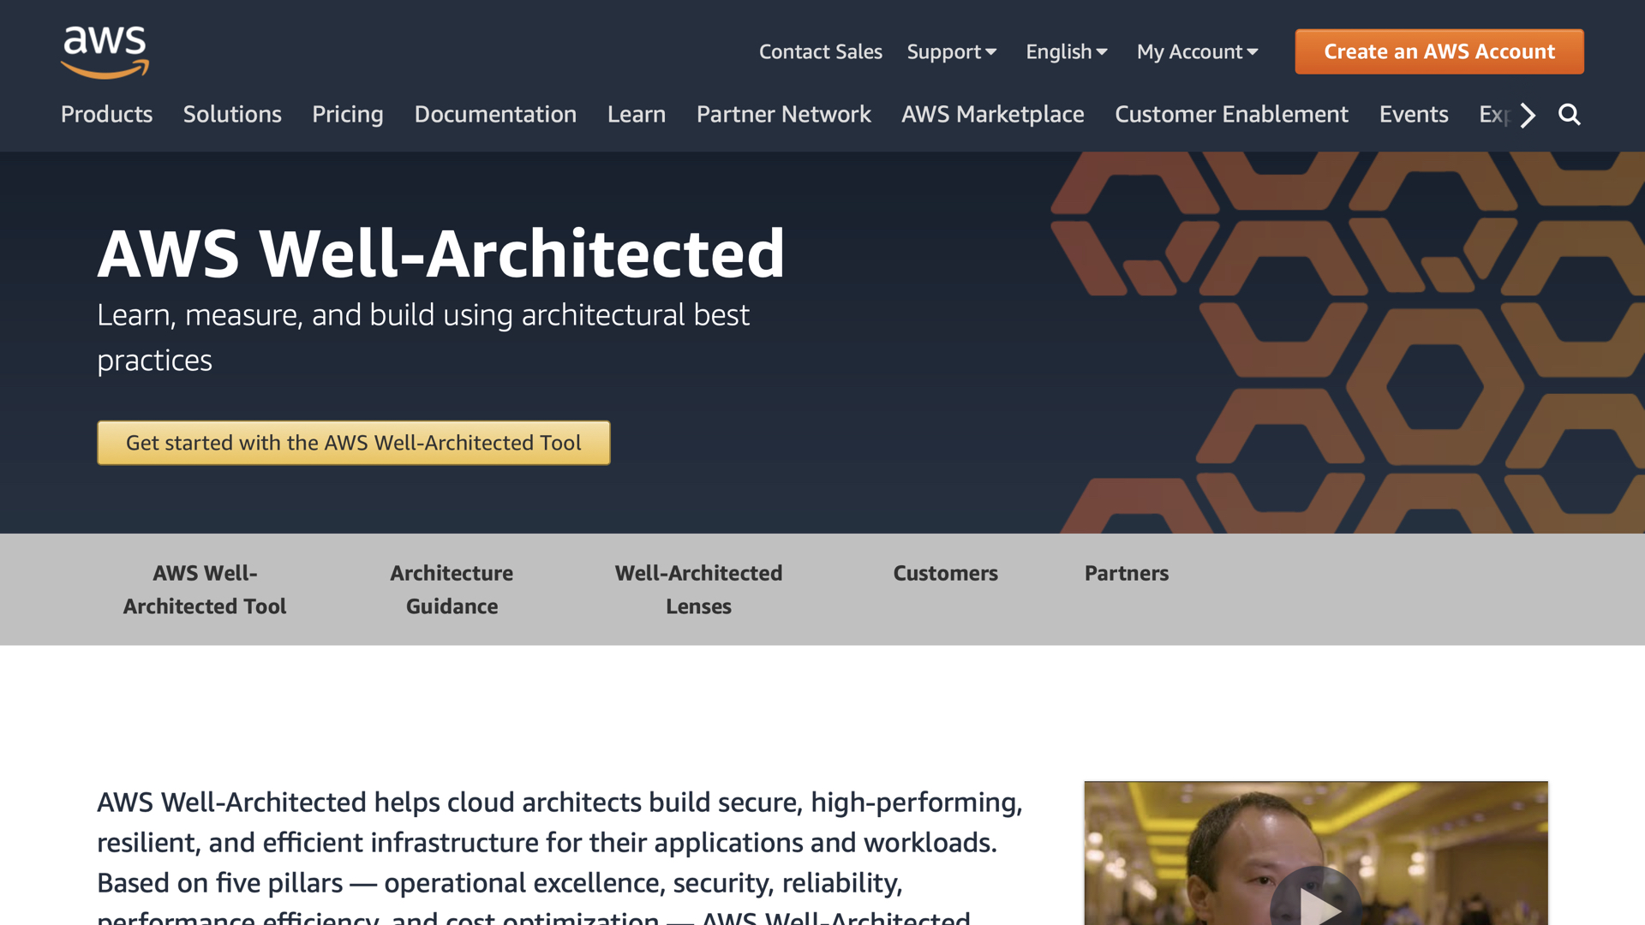Image resolution: width=1645 pixels, height=925 pixels.
Task: Switch to AWS Well-Architected Tool tab
Action: point(205,589)
